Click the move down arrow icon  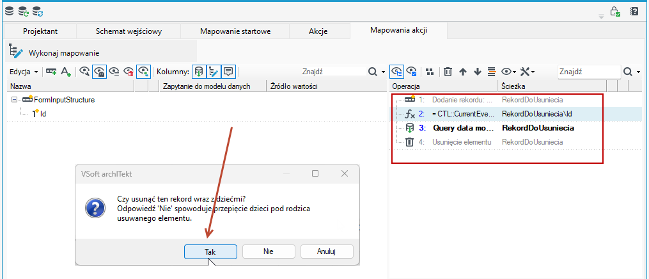(x=478, y=72)
